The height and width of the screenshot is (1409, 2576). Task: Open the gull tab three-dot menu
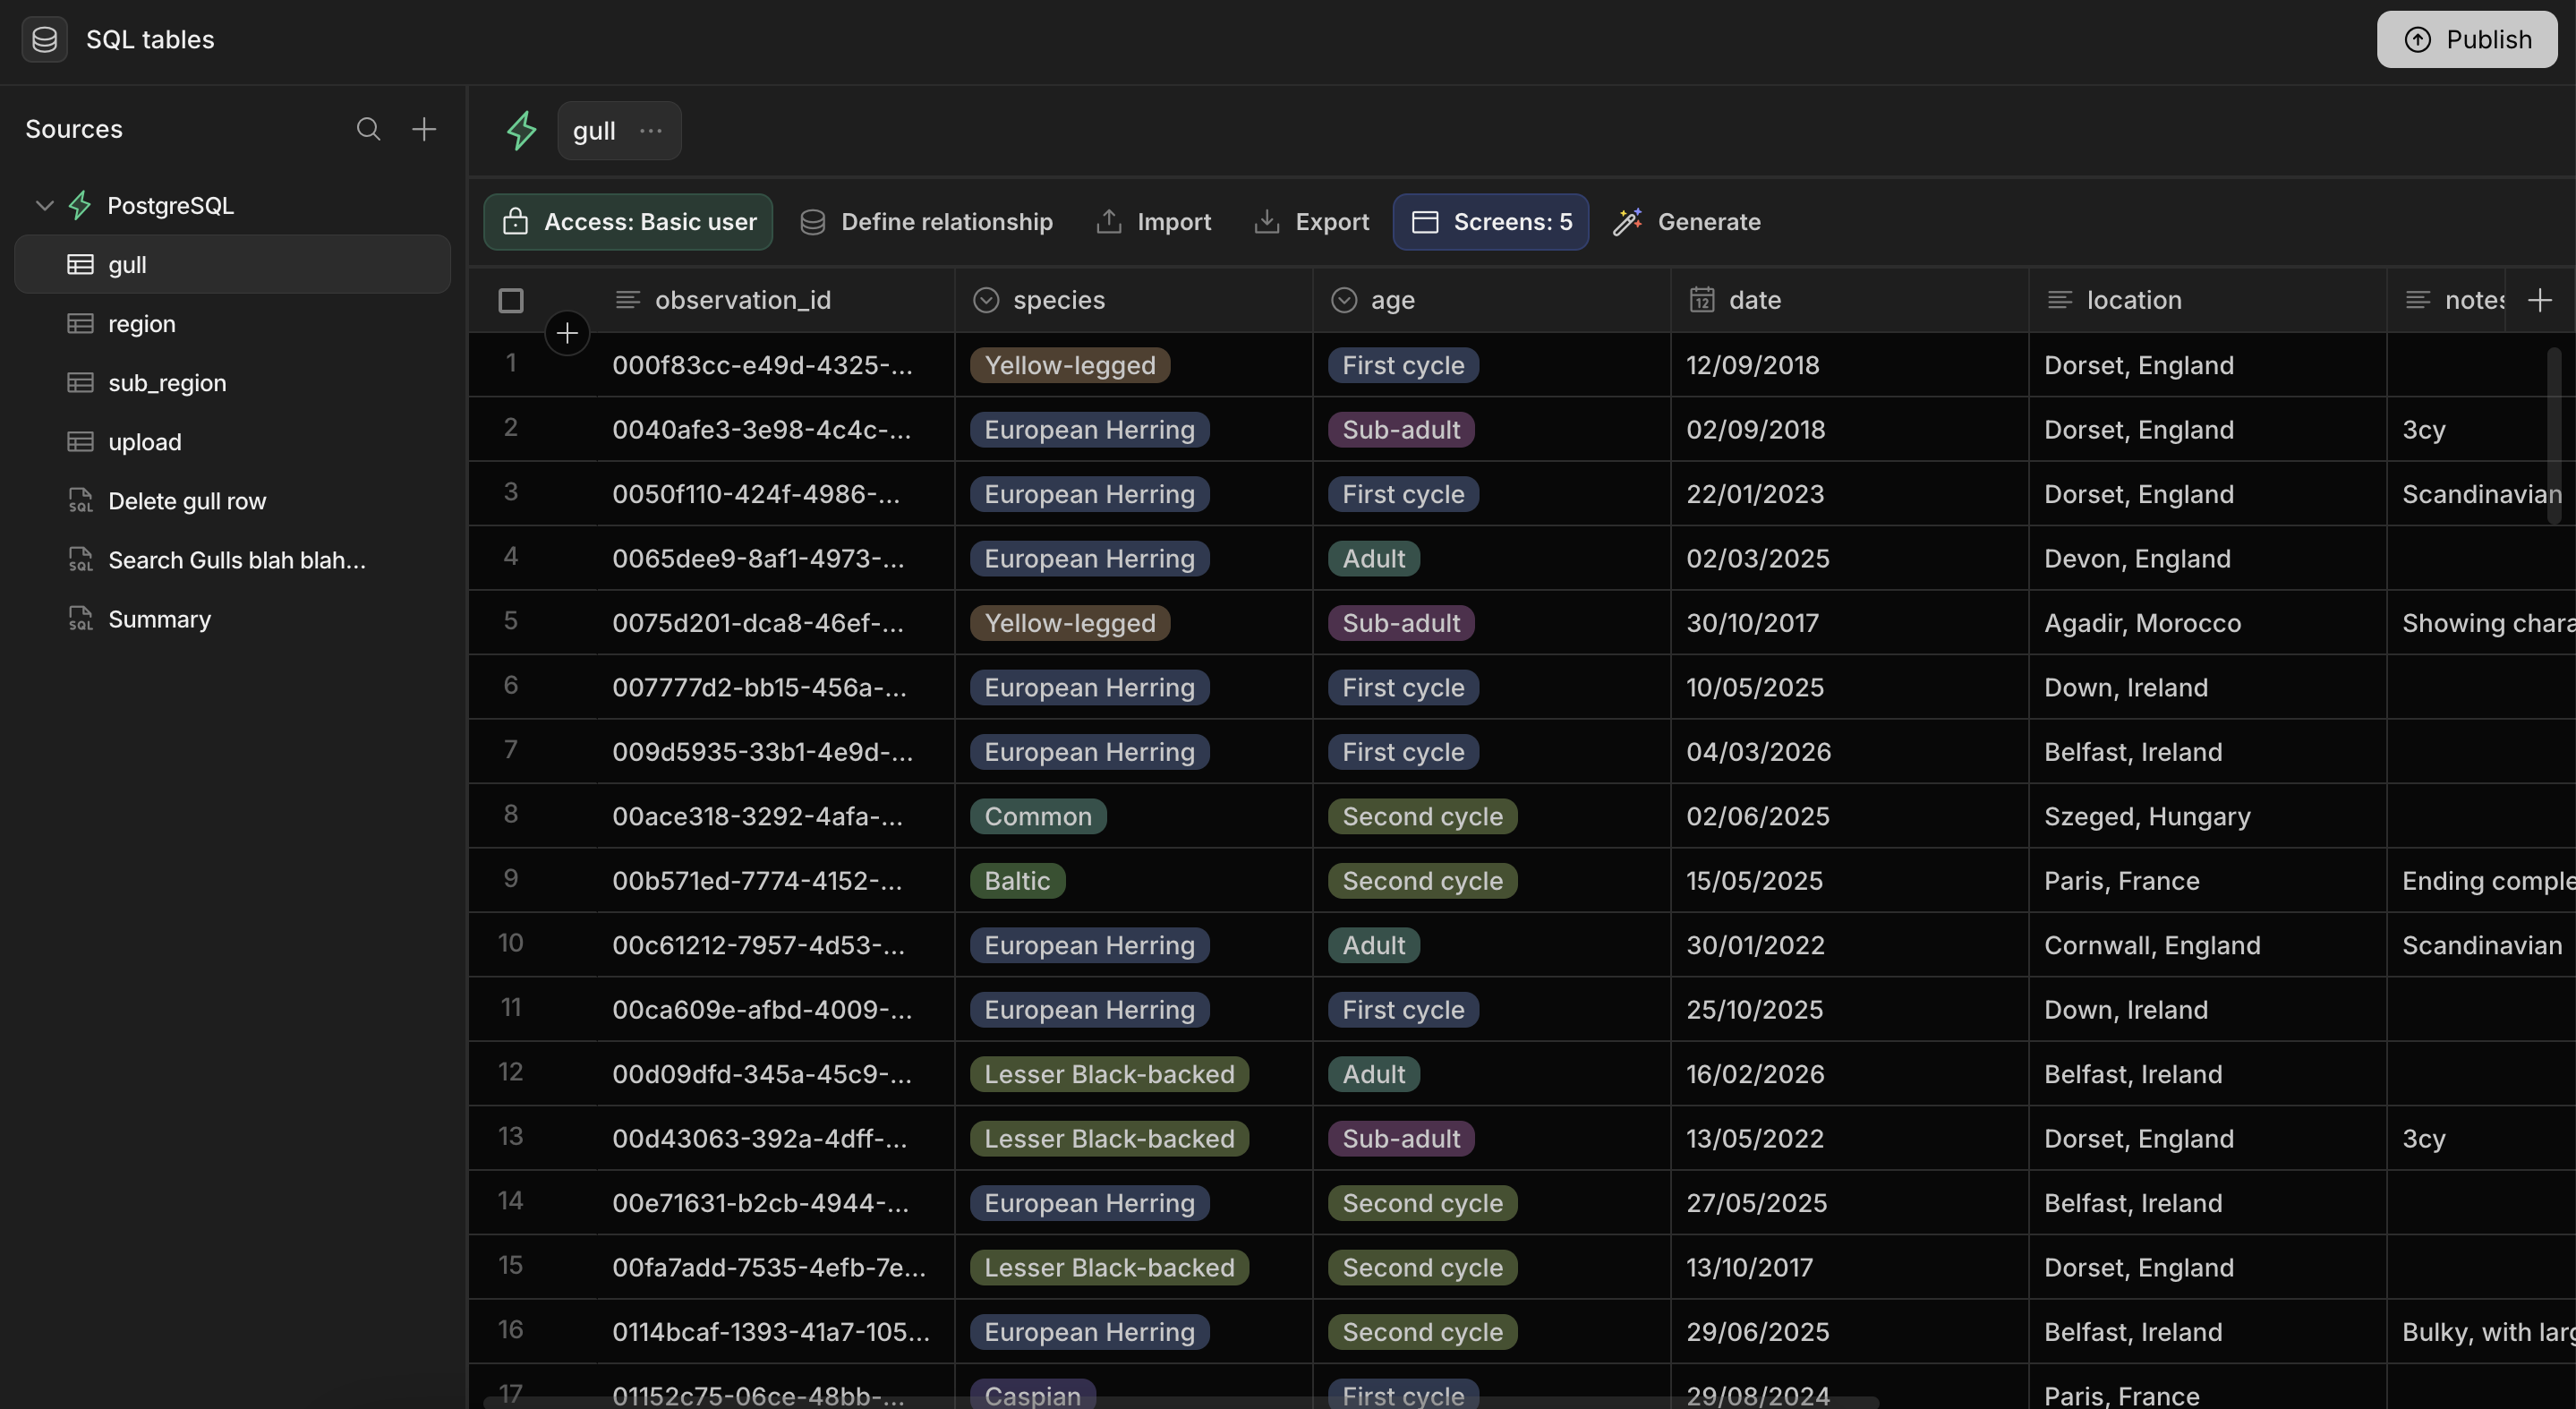point(651,130)
